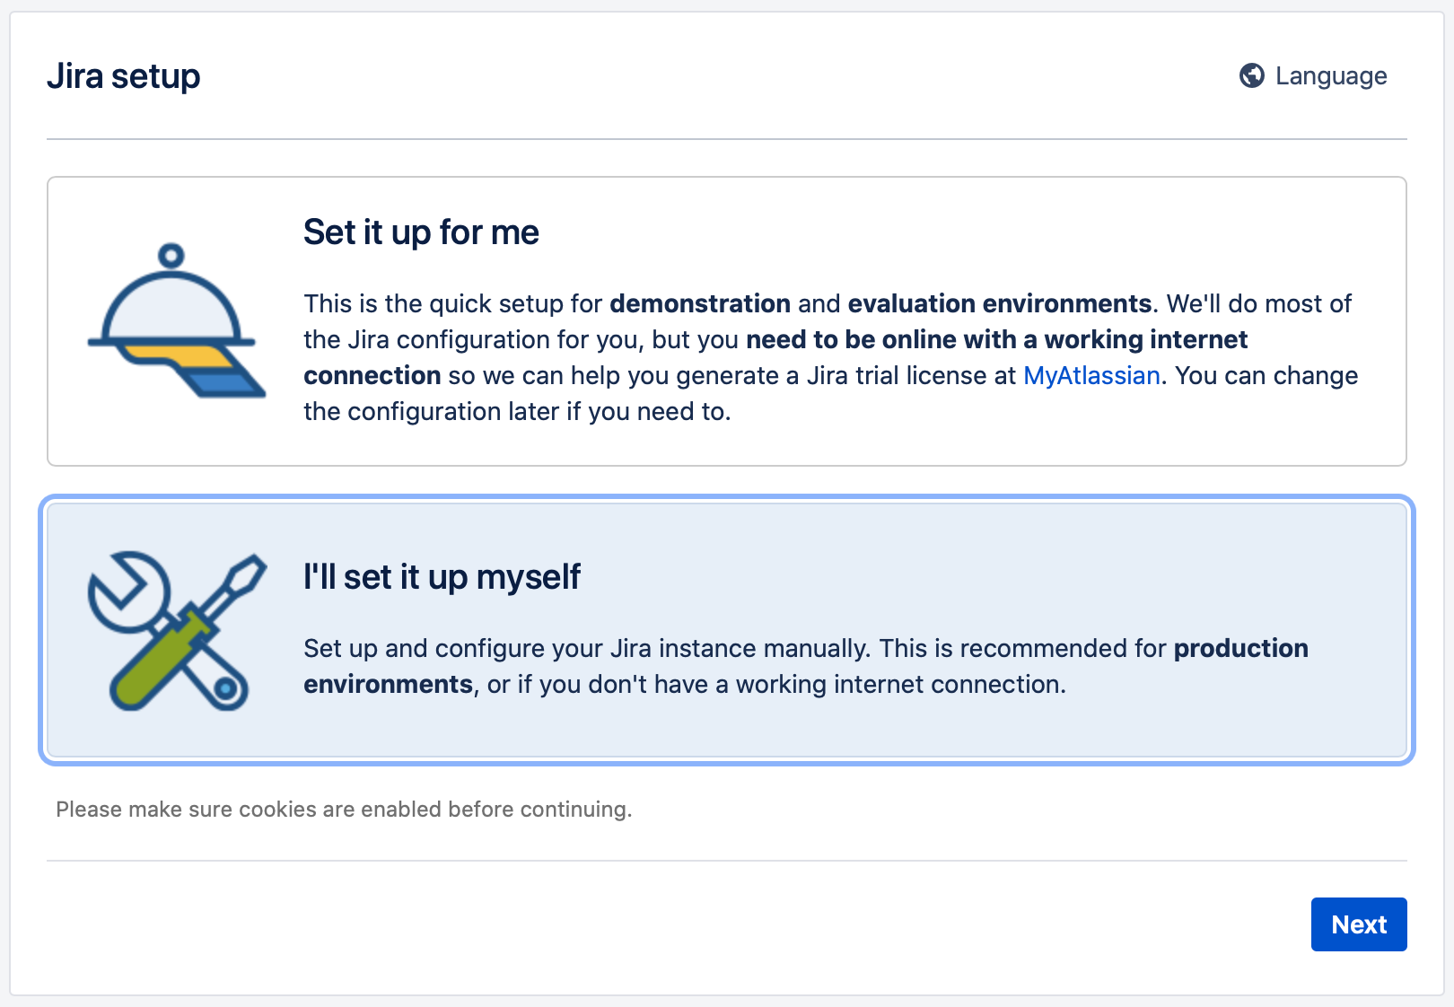1454x1007 pixels.
Task: Select the "Set it up for me" option card
Action: 726,321
